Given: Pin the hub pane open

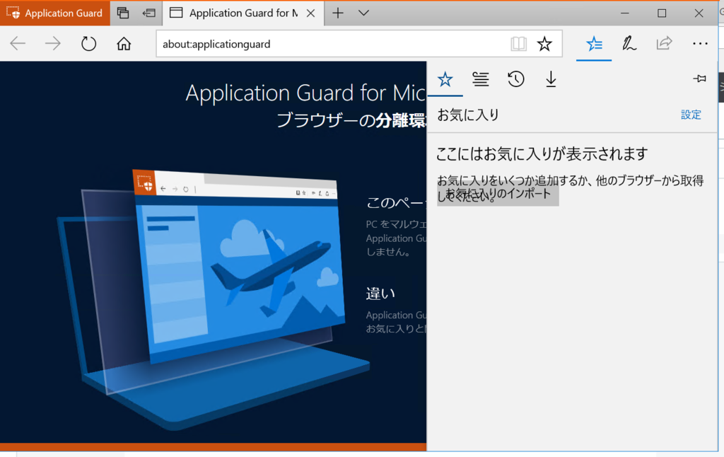Looking at the screenshot, I should [699, 79].
